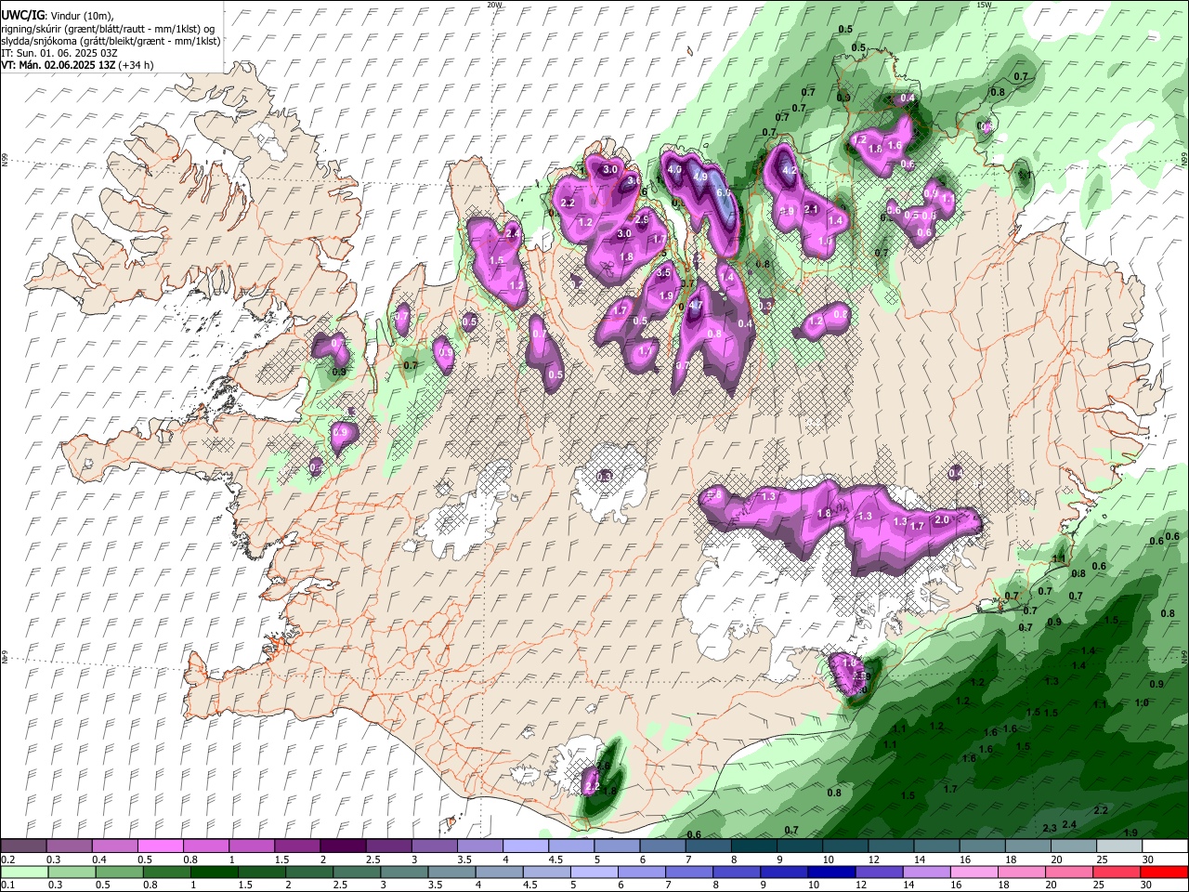Select the darkest purple swatch between 2 and 2.5
Viewport: 1189px width, 892px height.
[x=342, y=846]
